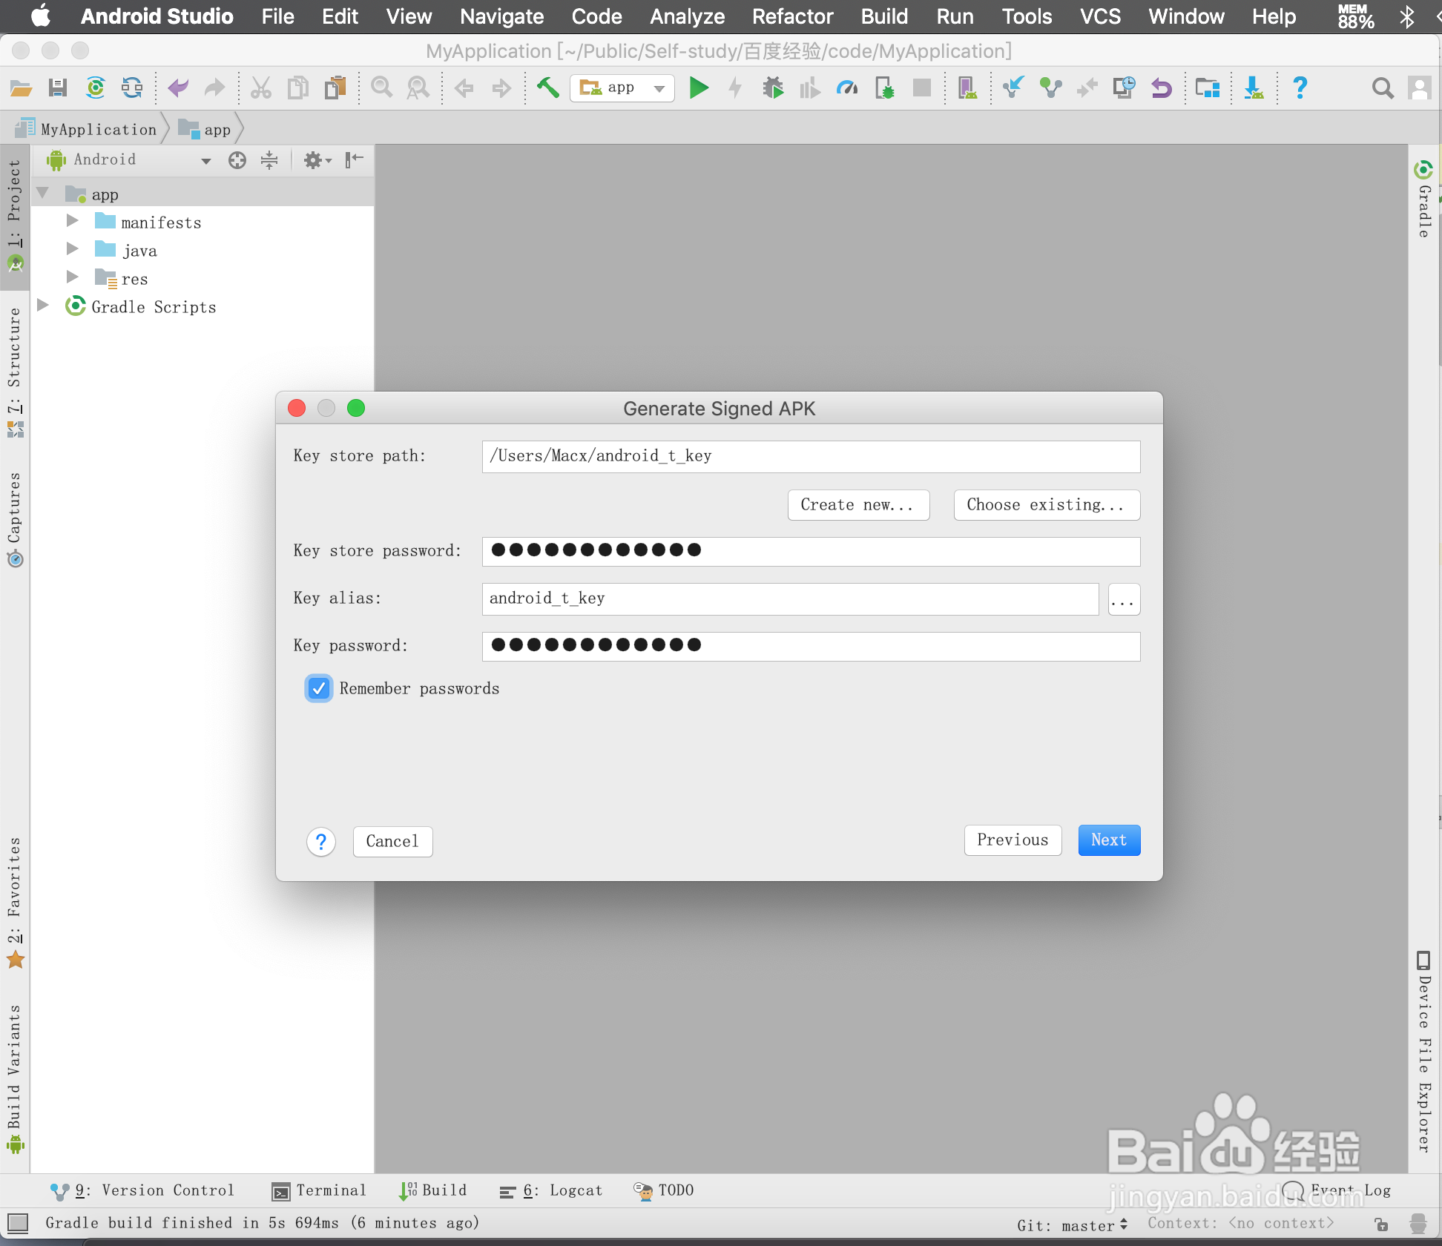
Task: Click the Search Everywhere magnifier icon
Action: click(x=1382, y=88)
